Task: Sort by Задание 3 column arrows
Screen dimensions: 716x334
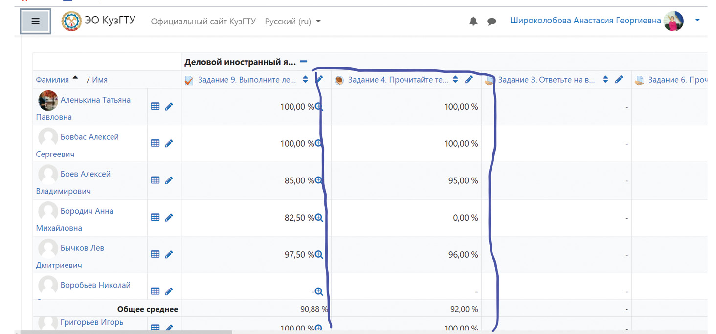Action: 605,80
